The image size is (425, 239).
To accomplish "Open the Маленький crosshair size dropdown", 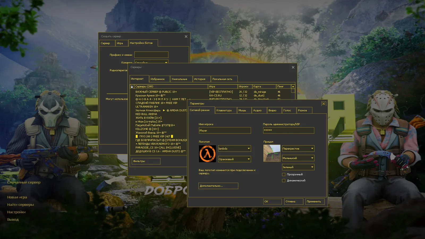I will 298,158.
